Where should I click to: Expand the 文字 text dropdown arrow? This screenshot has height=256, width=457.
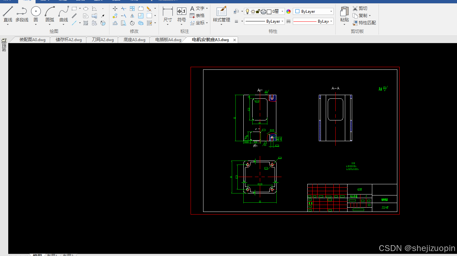[x=207, y=9]
